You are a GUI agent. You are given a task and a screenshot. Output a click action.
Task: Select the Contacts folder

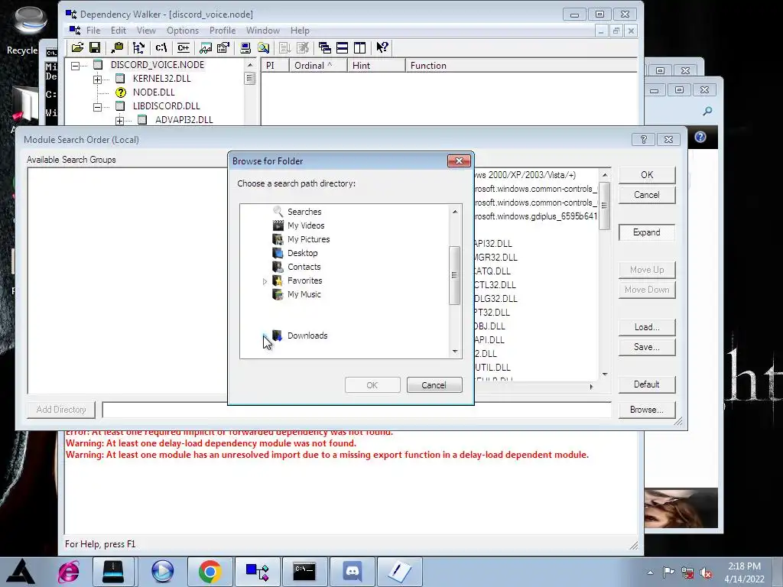coord(304,267)
